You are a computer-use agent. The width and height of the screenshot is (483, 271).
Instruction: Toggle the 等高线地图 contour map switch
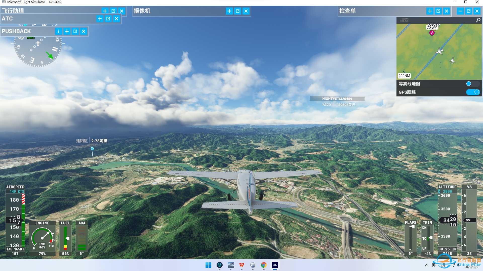pos(473,84)
